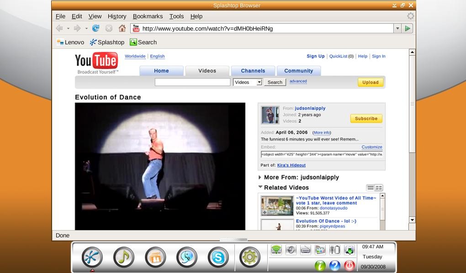Viewport: 466px width, 273px height.
Task: Reload the page with the refresh icon
Action: [96, 28]
